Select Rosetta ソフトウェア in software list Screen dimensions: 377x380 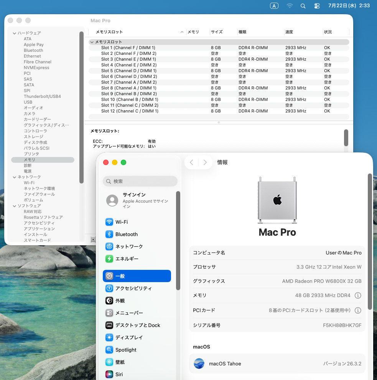click(x=43, y=217)
